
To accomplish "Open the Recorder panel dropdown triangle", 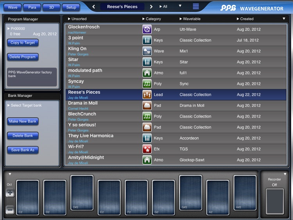I will [285, 174].
